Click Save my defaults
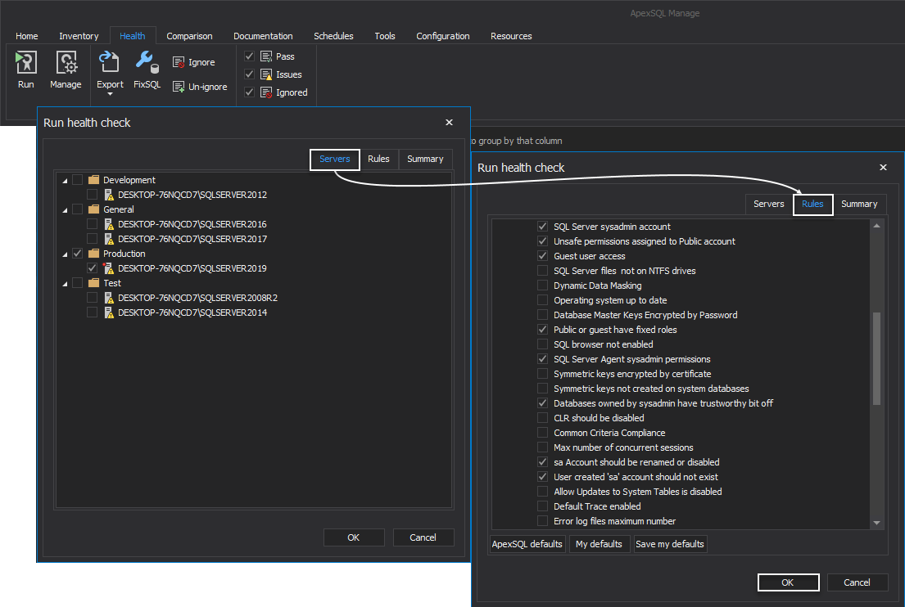Viewport: 905px width, 607px height. (x=670, y=543)
